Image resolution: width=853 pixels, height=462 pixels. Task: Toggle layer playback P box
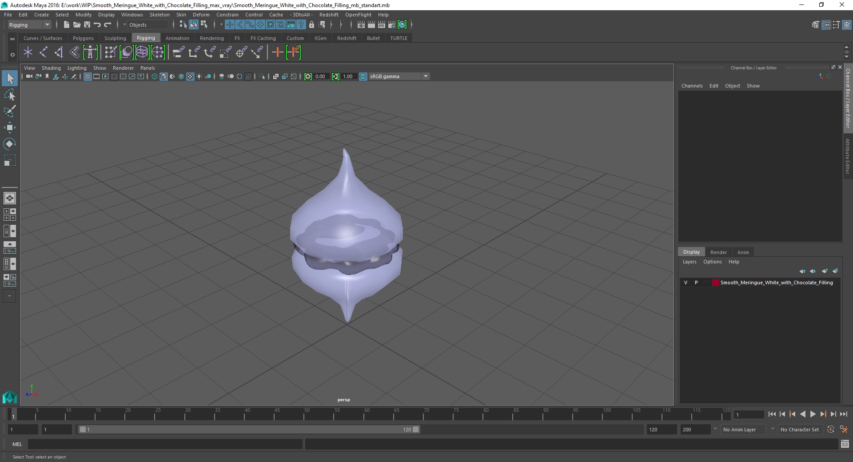coord(696,283)
